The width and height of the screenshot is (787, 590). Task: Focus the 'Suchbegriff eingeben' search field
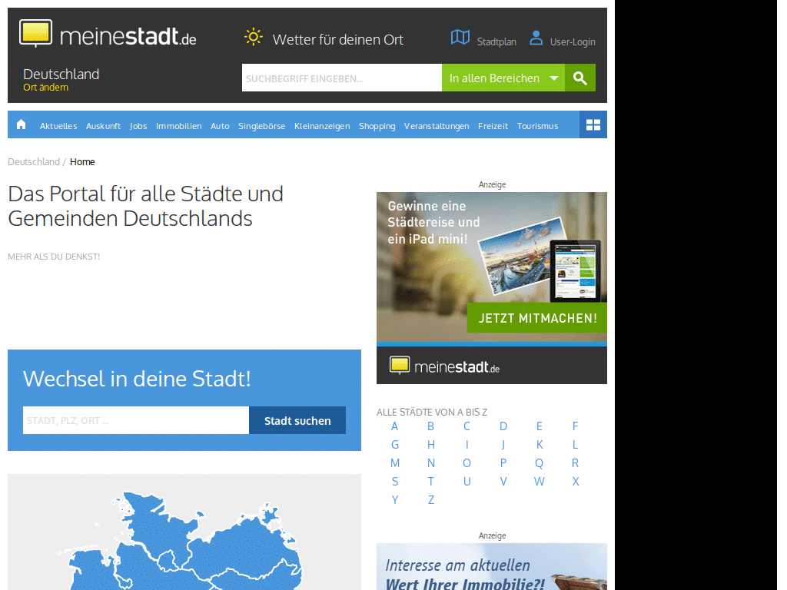click(342, 78)
